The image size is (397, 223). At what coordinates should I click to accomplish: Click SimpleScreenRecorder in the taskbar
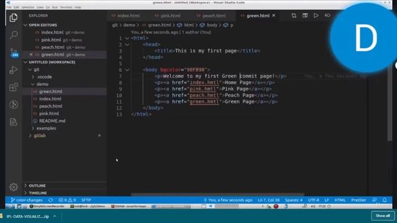click(47, 206)
